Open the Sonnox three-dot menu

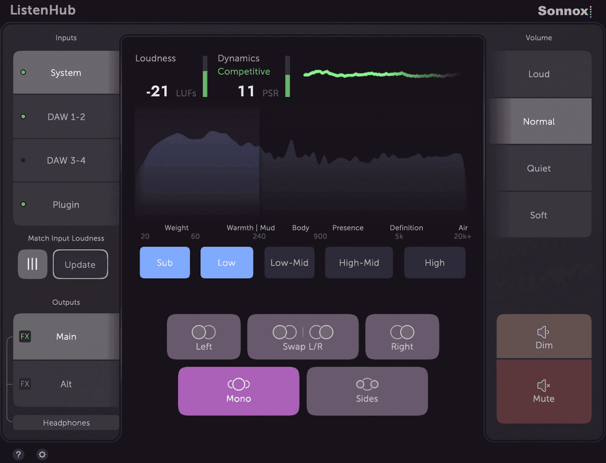point(591,11)
